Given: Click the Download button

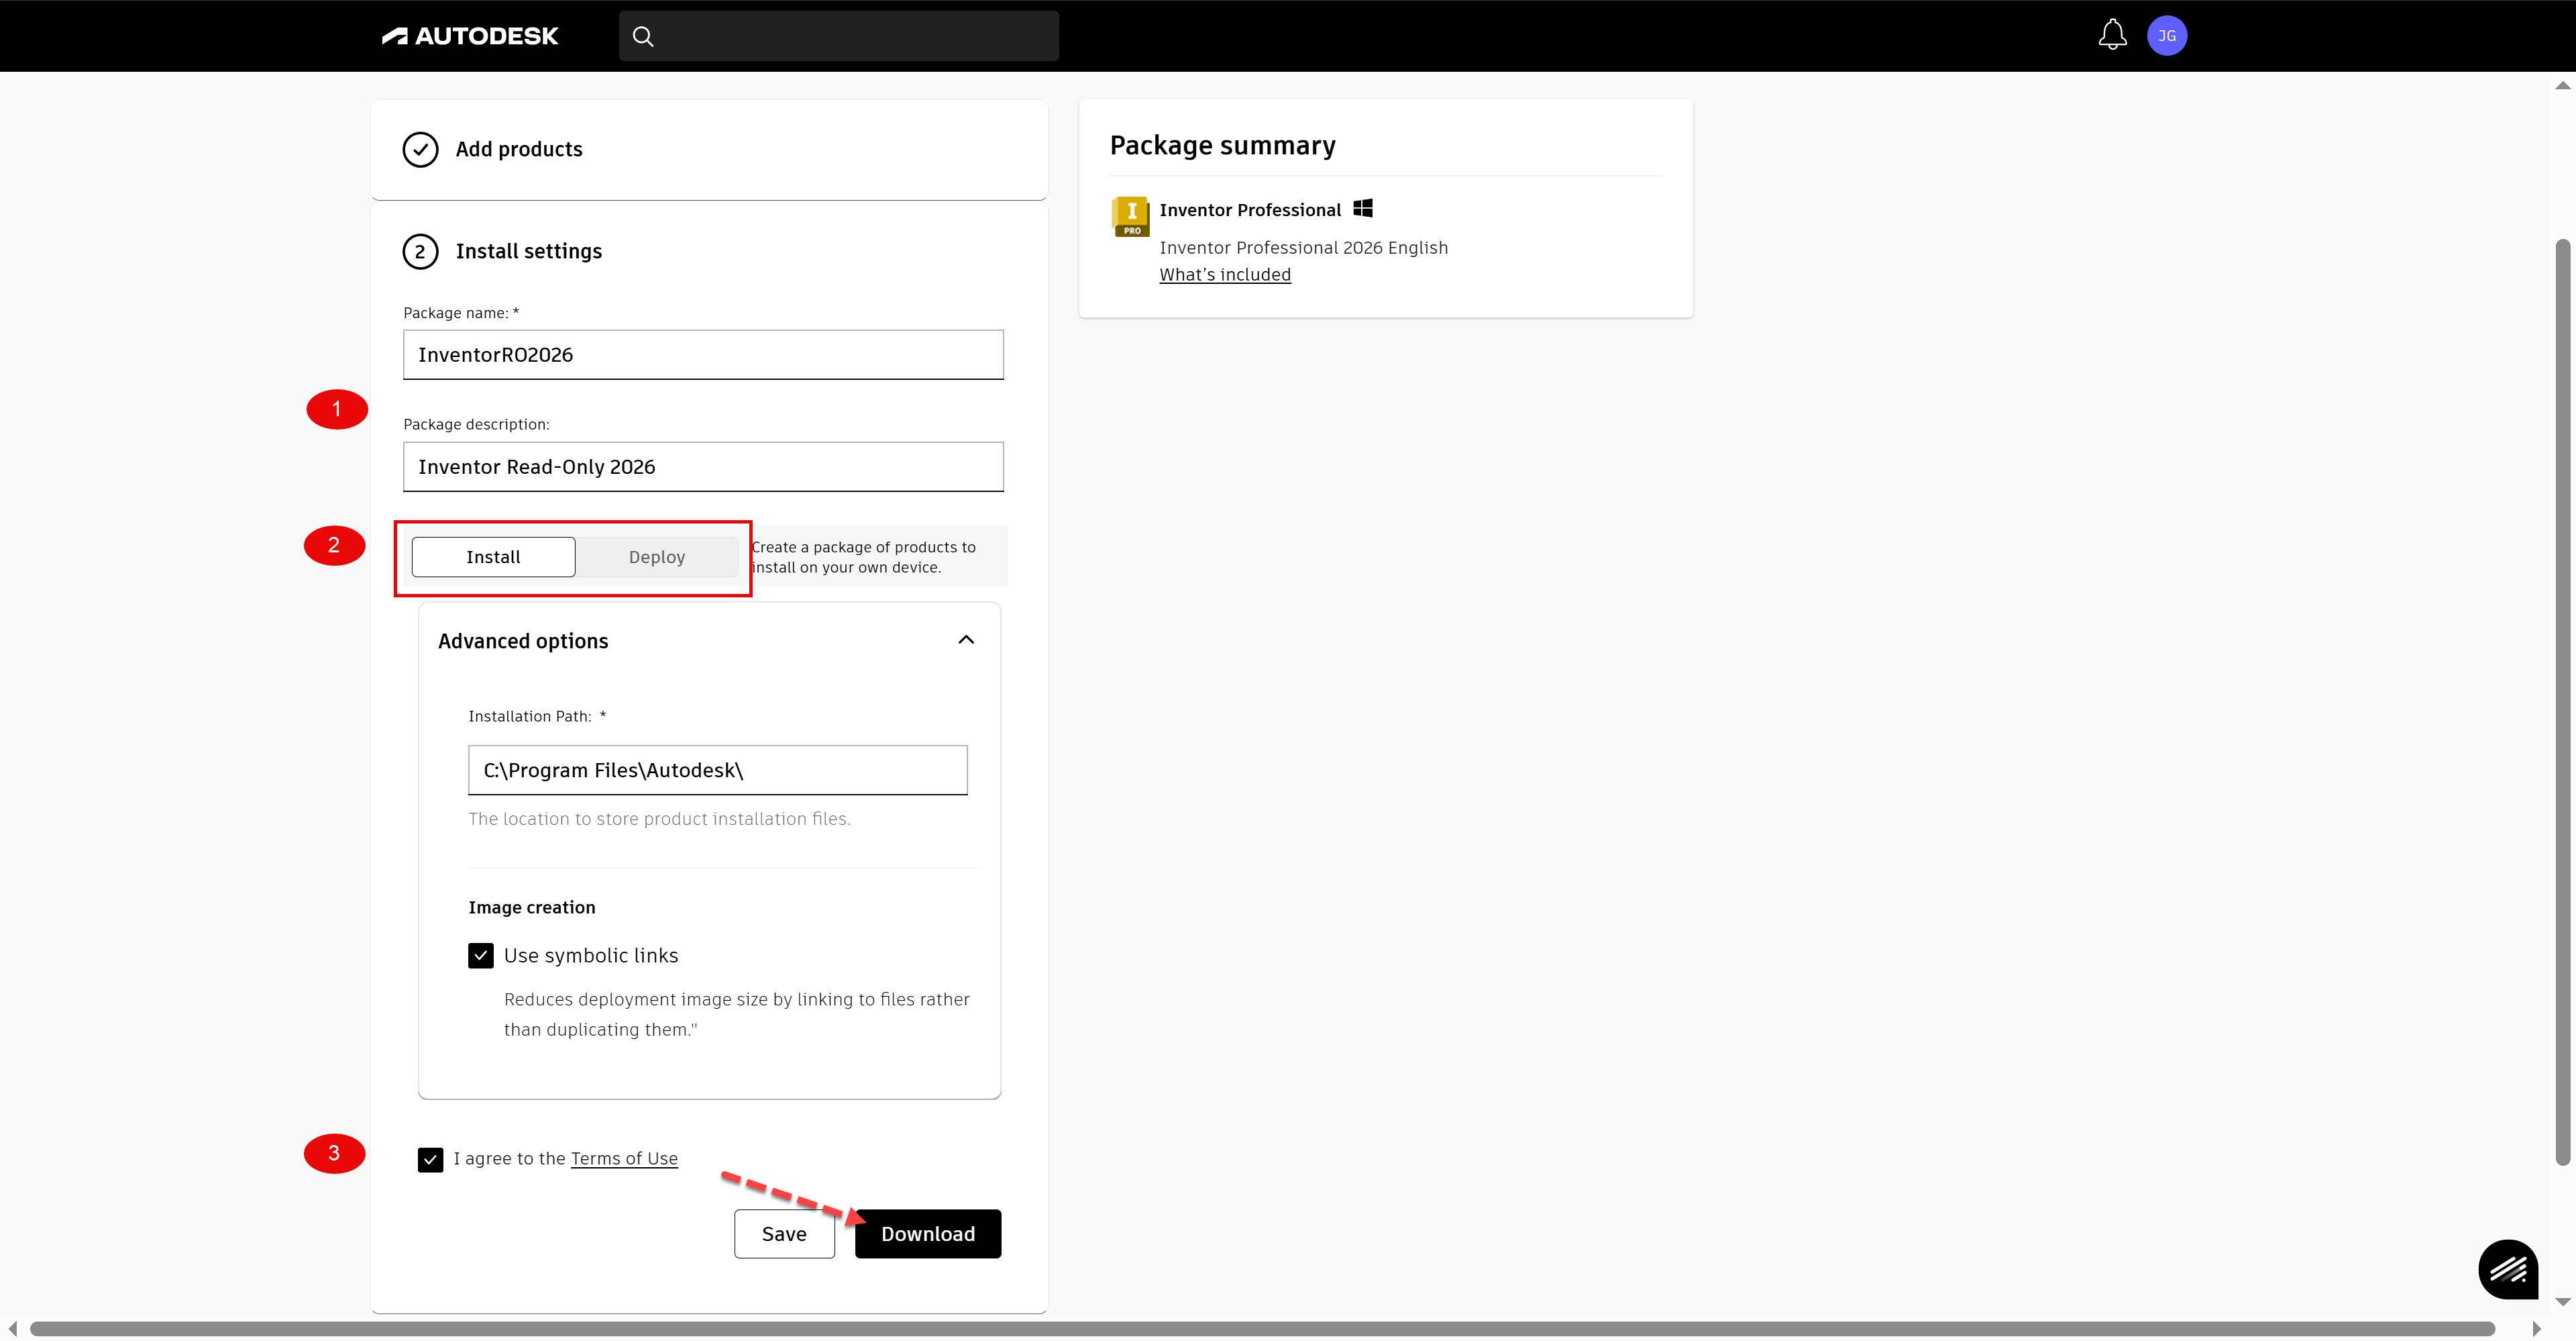Looking at the screenshot, I should [928, 1234].
